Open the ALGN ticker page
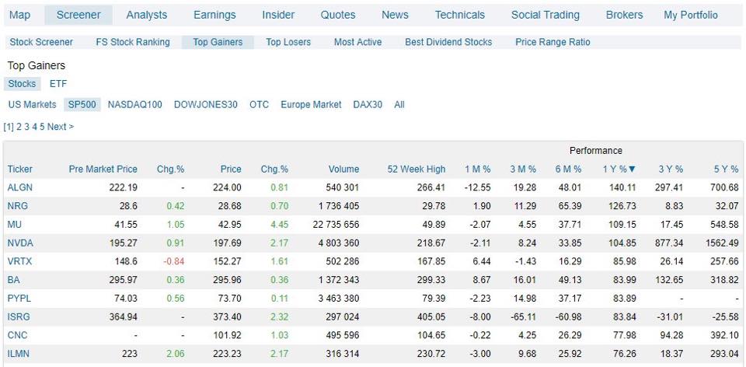This screenshot has width=746, height=367. point(20,187)
